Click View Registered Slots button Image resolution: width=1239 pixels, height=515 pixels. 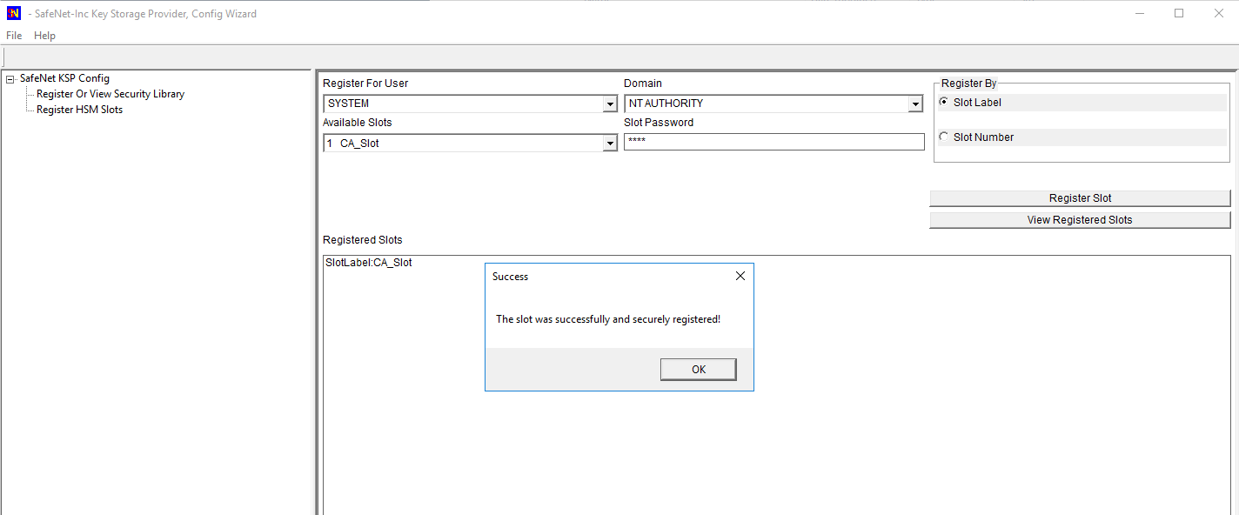[1080, 220]
